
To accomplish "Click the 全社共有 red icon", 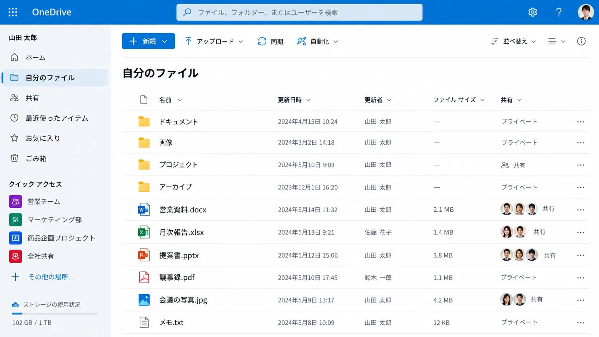I will click(x=15, y=256).
